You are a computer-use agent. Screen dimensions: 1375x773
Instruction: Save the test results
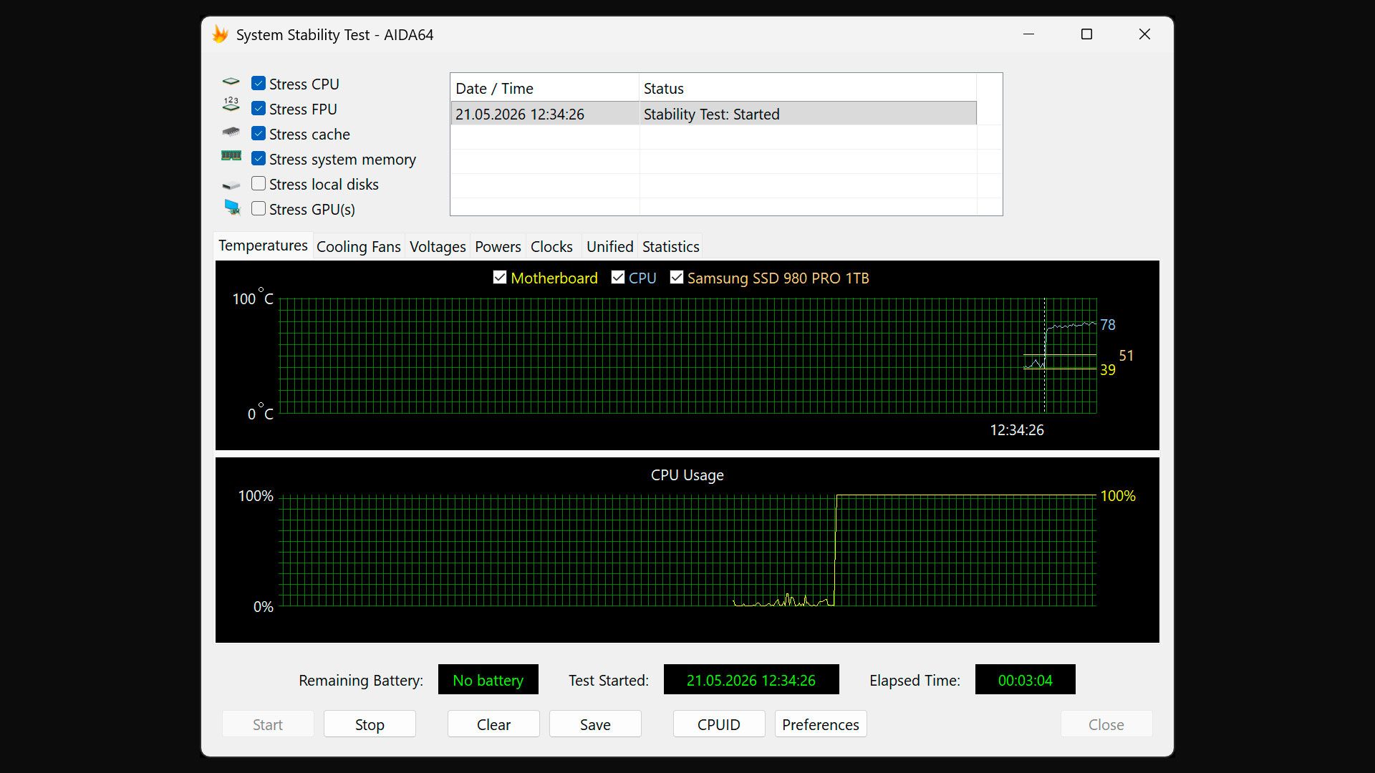[x=595, y=724]
